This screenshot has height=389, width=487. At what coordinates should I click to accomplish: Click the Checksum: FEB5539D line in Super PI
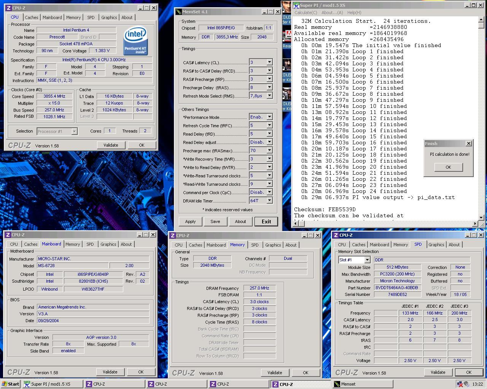[325, 209]
